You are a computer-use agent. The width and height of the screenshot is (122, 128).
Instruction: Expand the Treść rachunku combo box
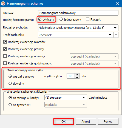pyautogui.click(x=75, y=35)
